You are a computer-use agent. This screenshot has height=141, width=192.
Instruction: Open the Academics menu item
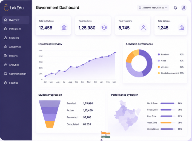tap(16, 47)
